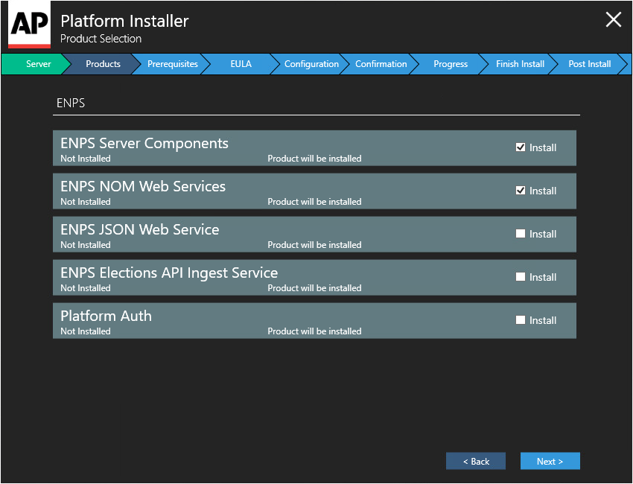Viewport: 633px width, 484px height.
Task: Click 'Product will be installed' for Elections API Ingest
Action: (x=314, y=288)
